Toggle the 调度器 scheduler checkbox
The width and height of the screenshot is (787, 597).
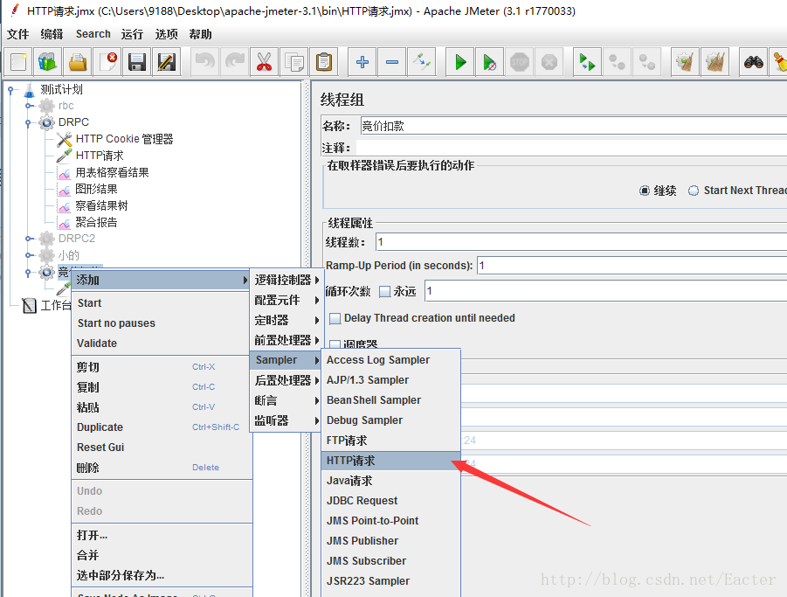point(335,344)
